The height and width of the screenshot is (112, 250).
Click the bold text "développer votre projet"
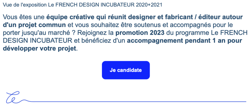point(39,49)
